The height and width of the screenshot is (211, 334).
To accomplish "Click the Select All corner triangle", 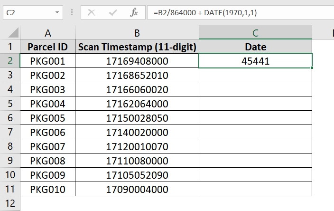I will (x=13, y=33).
